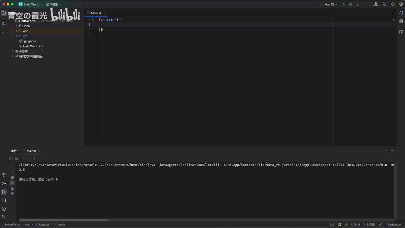Open the Notifications bell panel
The height and width of the screenshot is (228, 405).
[401, 13]
